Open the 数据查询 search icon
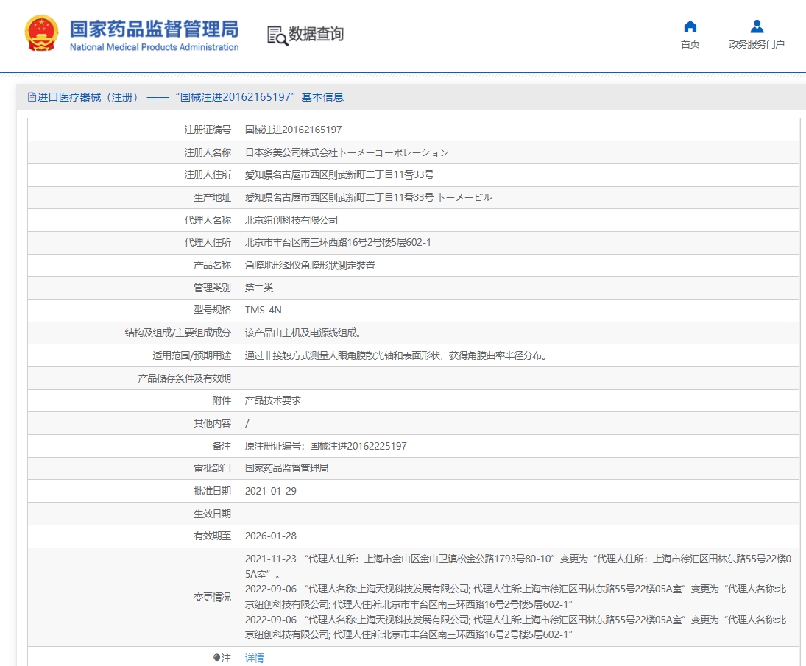The width and height of the screenshot is (806, 666). [277, 35]
